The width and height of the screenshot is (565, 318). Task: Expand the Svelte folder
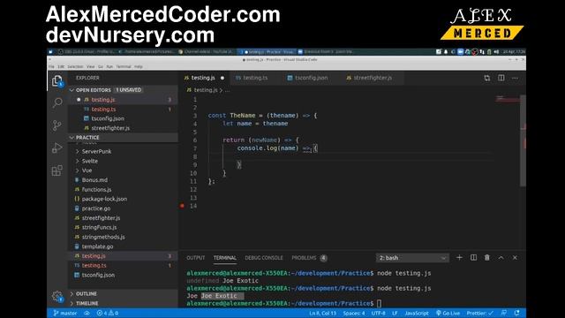tap(123, 161)
